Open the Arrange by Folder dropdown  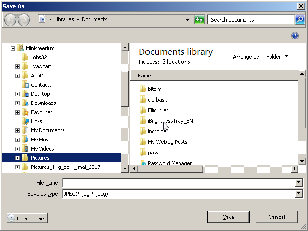(277, 57)
